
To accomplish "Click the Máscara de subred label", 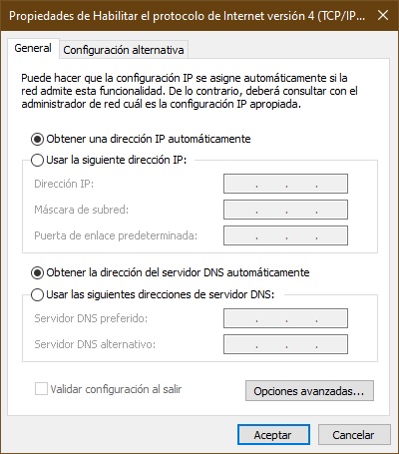I will coord(81,210).
